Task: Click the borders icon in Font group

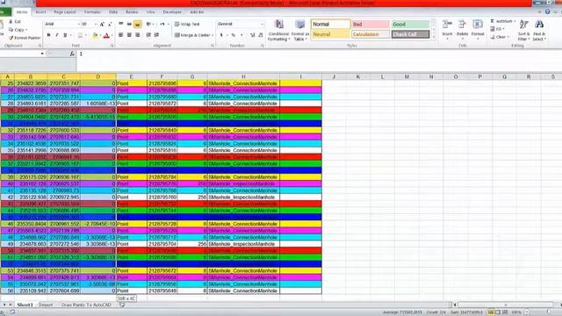Action: (80, 35)
